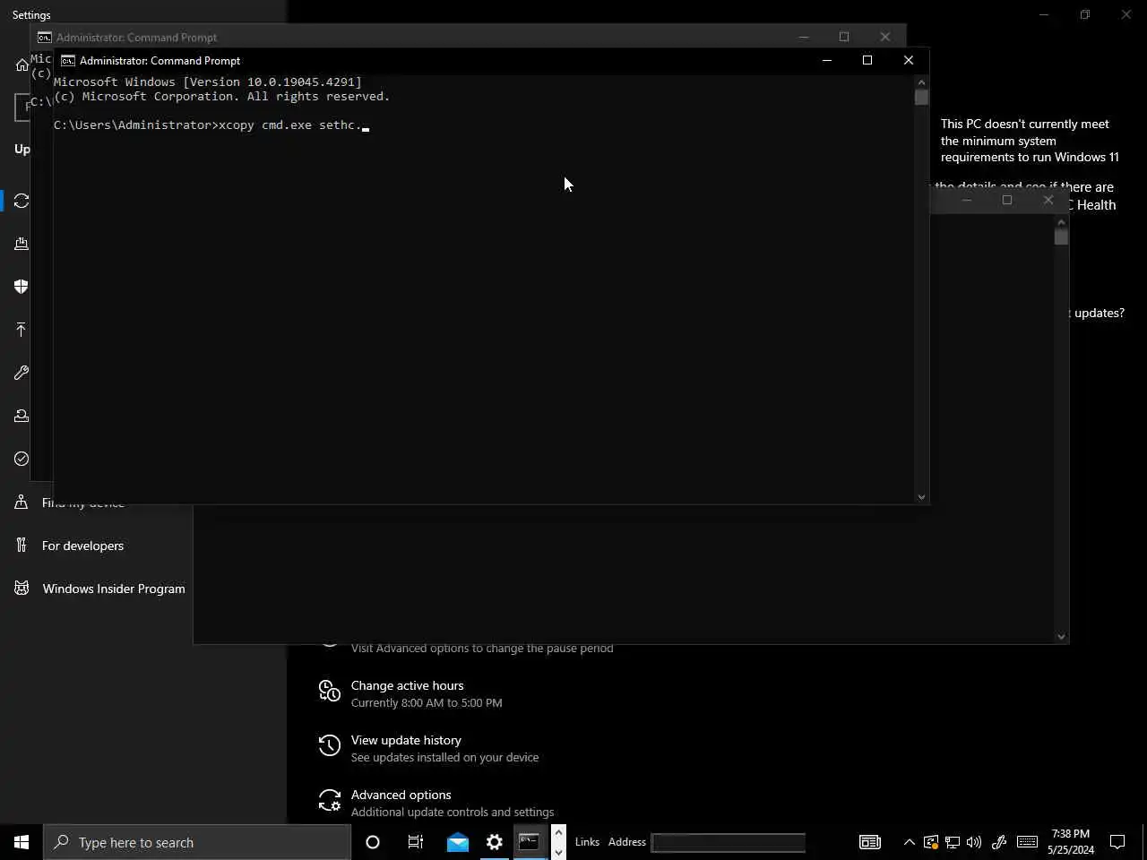Screen dimensions: 1147x860
Task: Launch Mail app from taskbar
Action: tap(458, 842)
